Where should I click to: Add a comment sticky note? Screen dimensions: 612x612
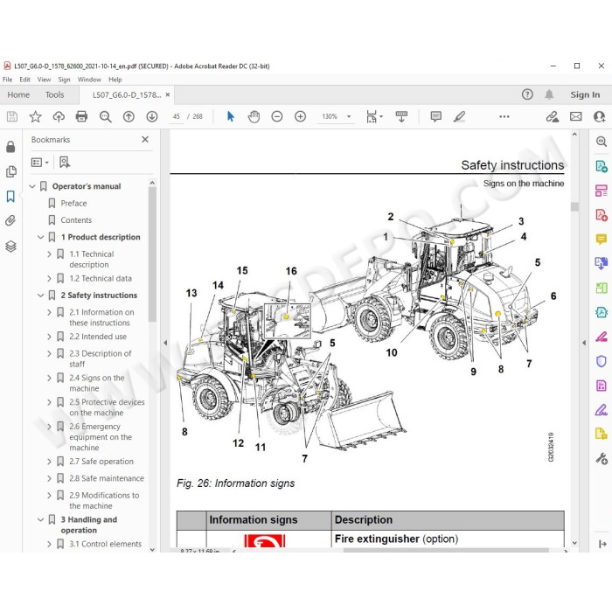click(436, 116)
